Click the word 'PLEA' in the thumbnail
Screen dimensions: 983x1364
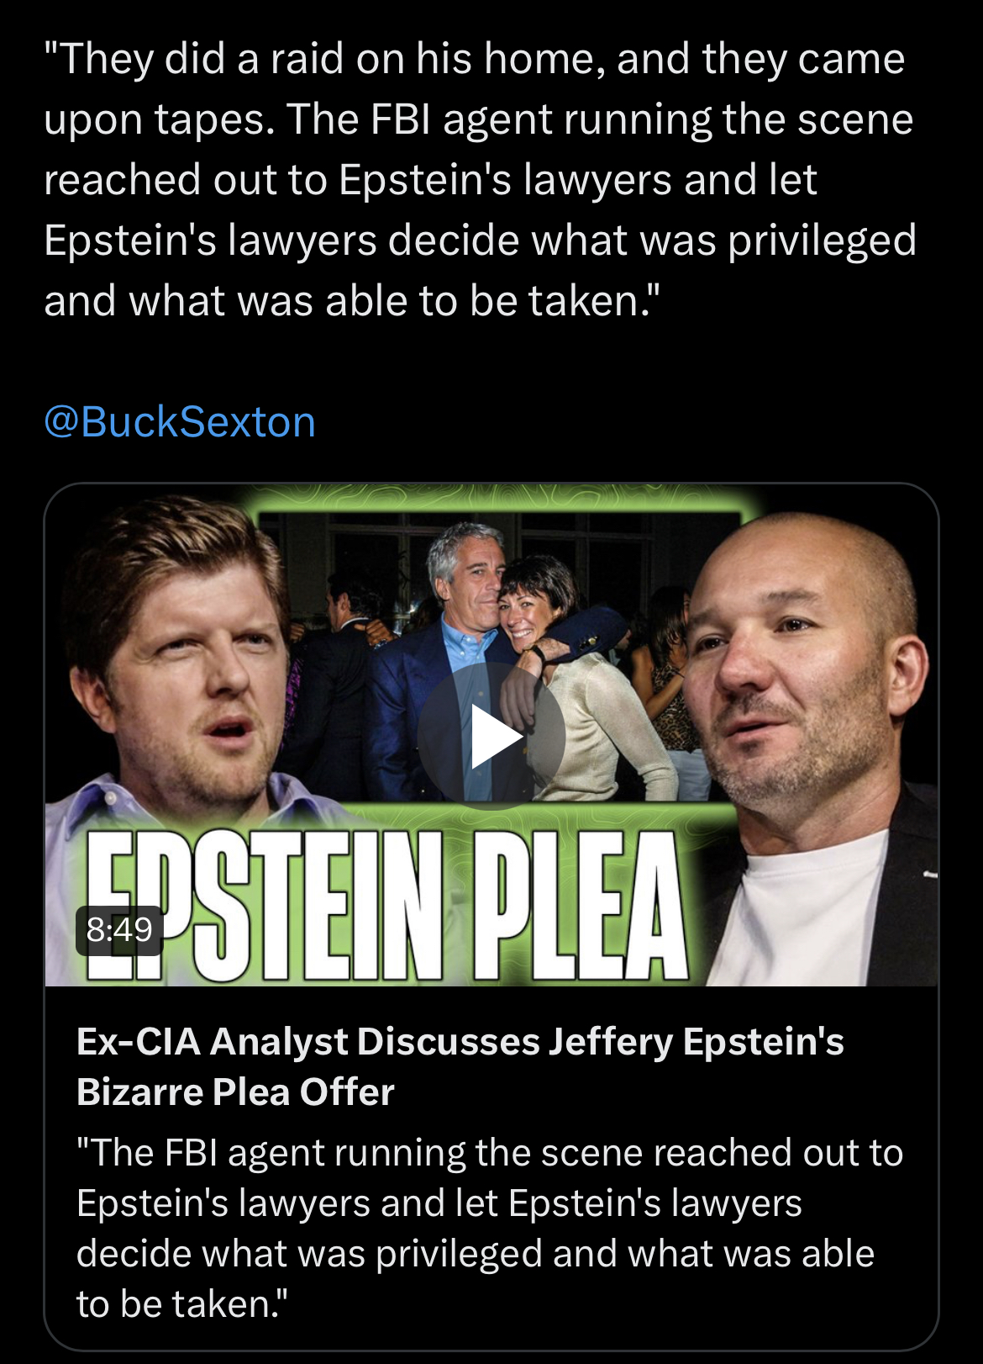[x=580, y=904]
